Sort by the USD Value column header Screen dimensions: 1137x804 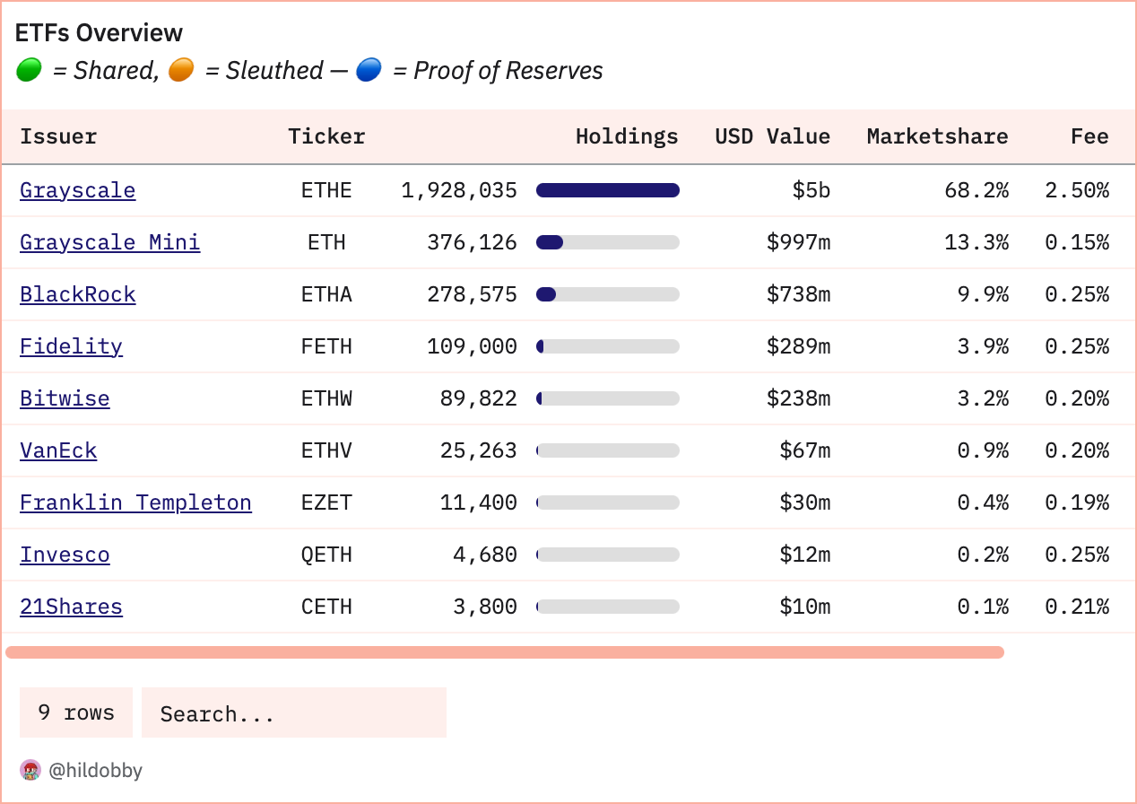(x=772, y=136)
